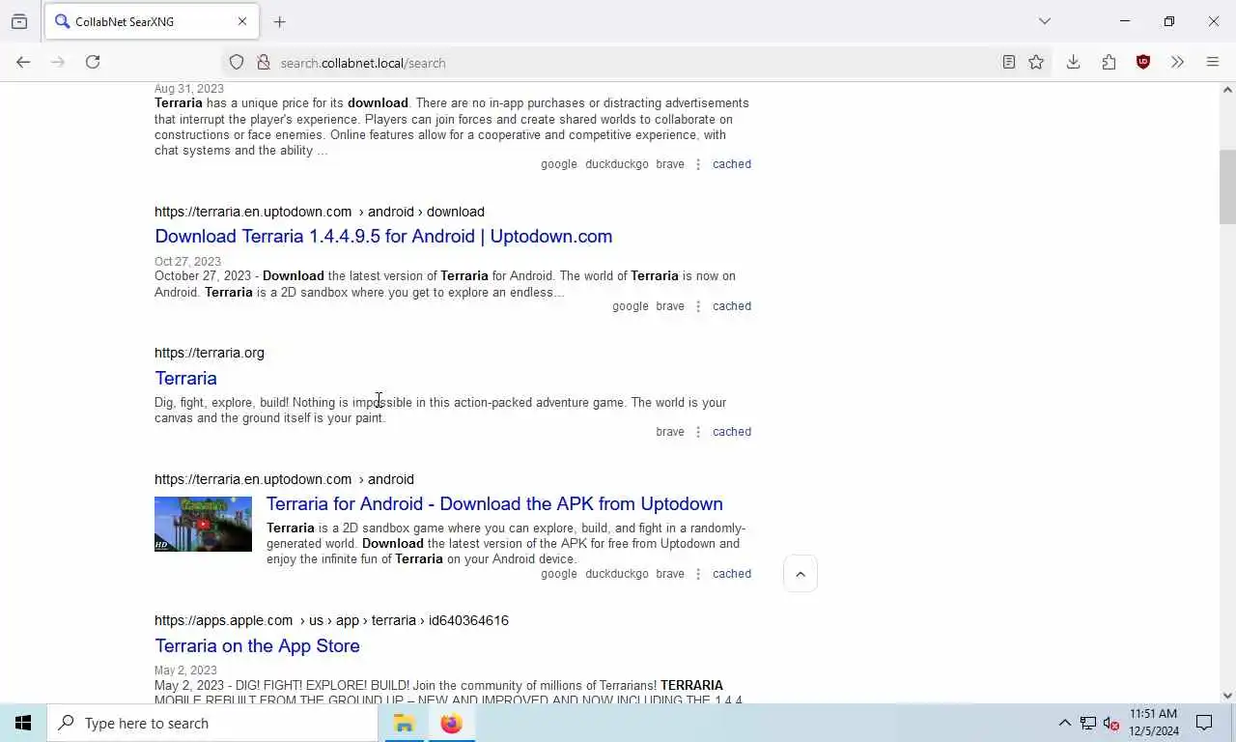Screen dimensions: 1236x742
Task: Open File Explorer from taskbar
Action: pos(405,723)
